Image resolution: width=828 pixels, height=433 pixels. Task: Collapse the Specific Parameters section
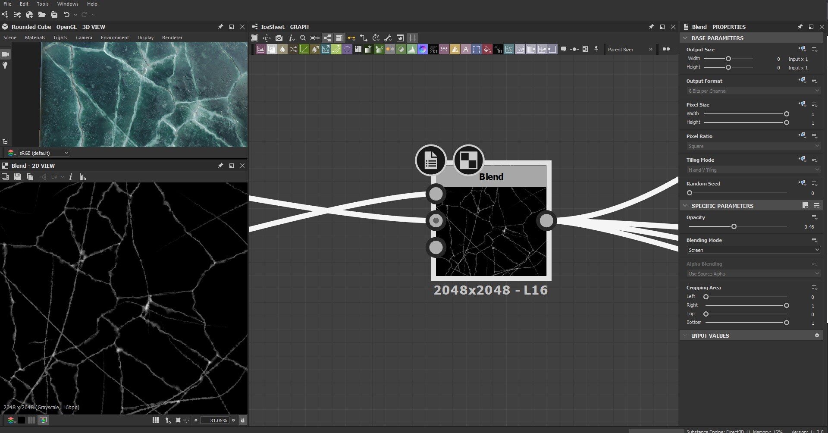[x=685, y=206]
